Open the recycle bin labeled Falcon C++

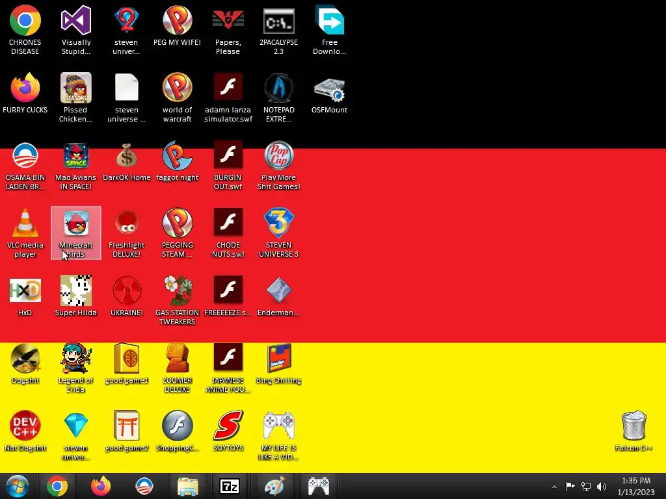point(633,426)
